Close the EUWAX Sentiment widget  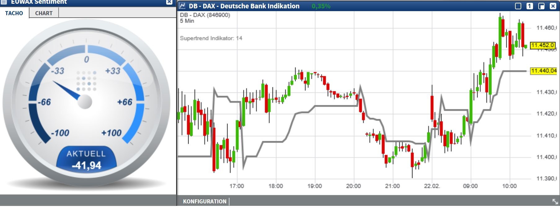(169, 2)
